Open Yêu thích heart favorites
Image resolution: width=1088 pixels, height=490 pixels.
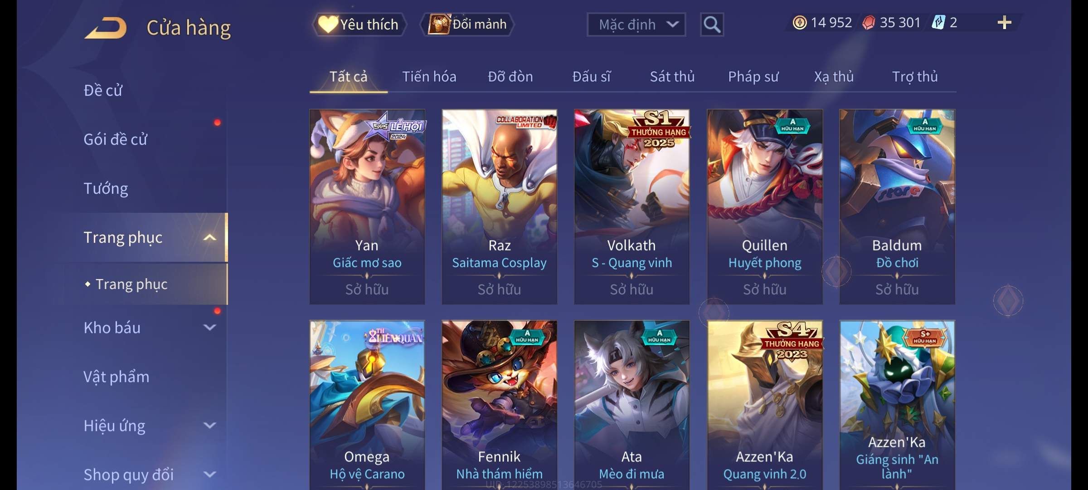359,24
